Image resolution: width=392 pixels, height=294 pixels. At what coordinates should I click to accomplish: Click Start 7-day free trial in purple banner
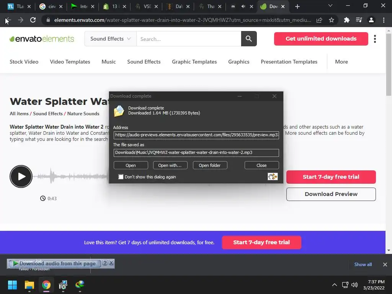tap(261, 242)
